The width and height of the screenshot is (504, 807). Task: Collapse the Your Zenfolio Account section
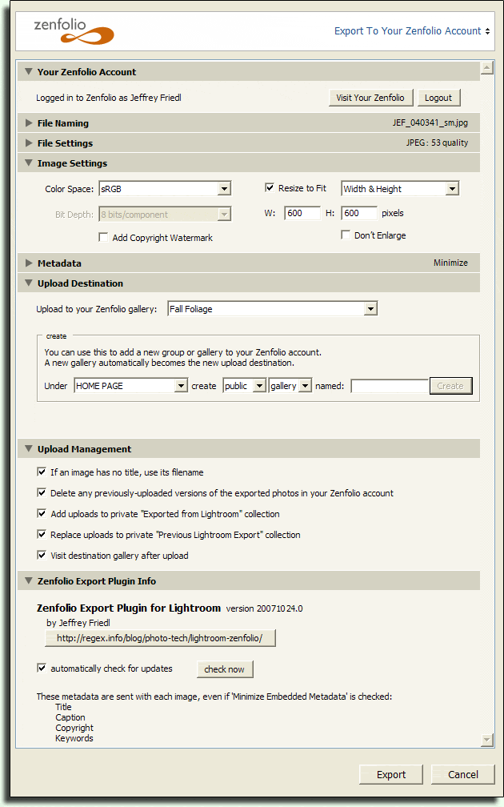pos(29,71)
